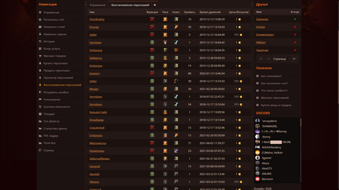Switch to the Управление tab

click(x=97, y=5)
